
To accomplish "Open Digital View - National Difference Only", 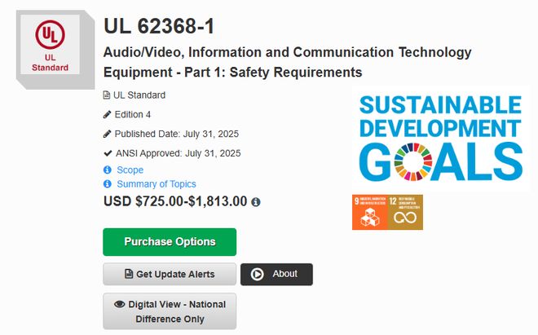I will 170,311.
